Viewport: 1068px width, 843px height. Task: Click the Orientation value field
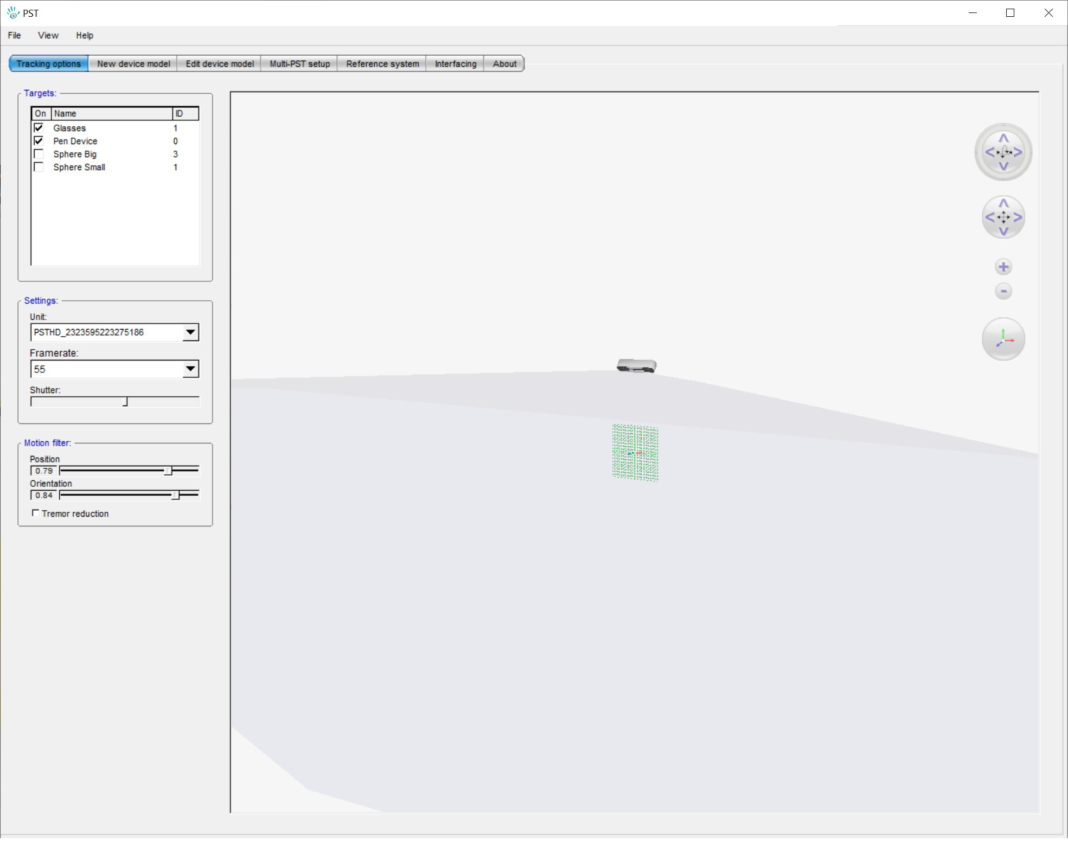(44, 495)
